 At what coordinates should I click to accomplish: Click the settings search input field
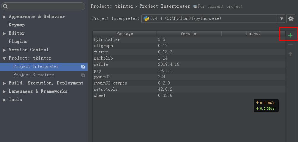pos(43,6)
